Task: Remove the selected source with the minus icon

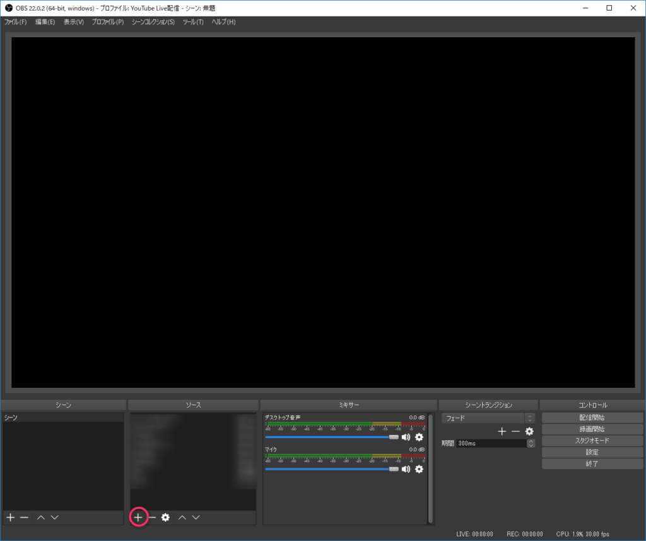Action: pos(152,517)
